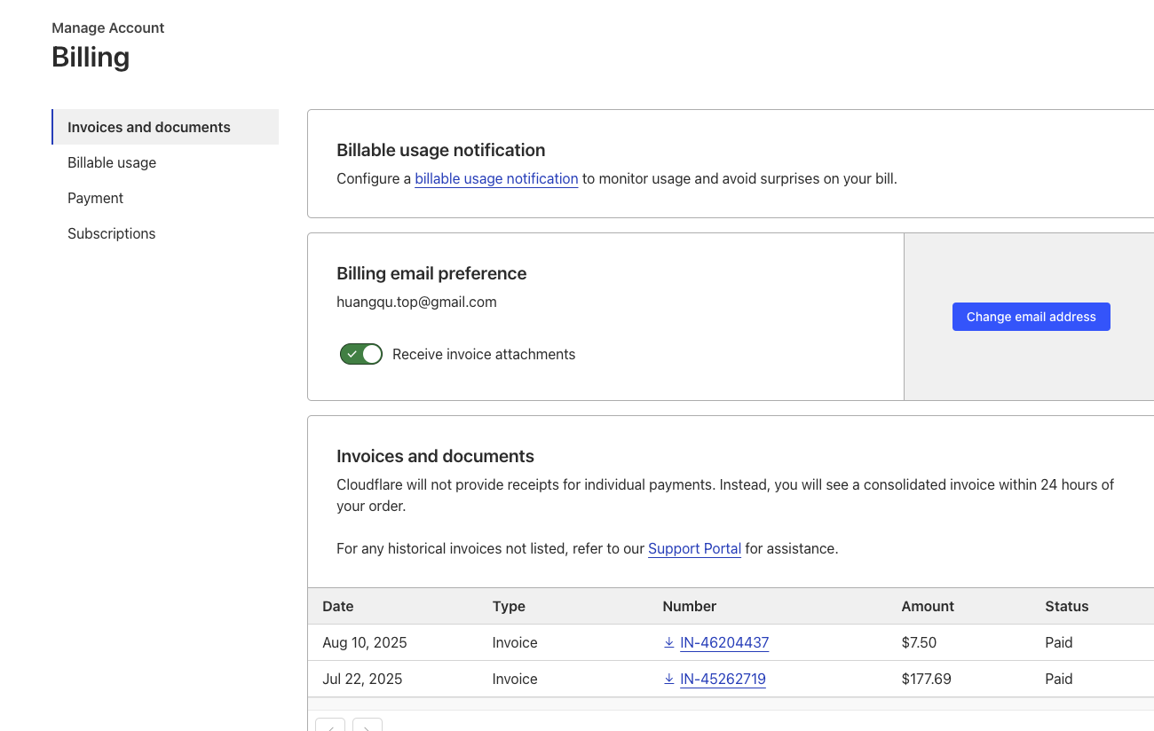This screenshot has width=1154, height=731.
Task: Open Invoices and documents section
Action: (x=149, y=127)
